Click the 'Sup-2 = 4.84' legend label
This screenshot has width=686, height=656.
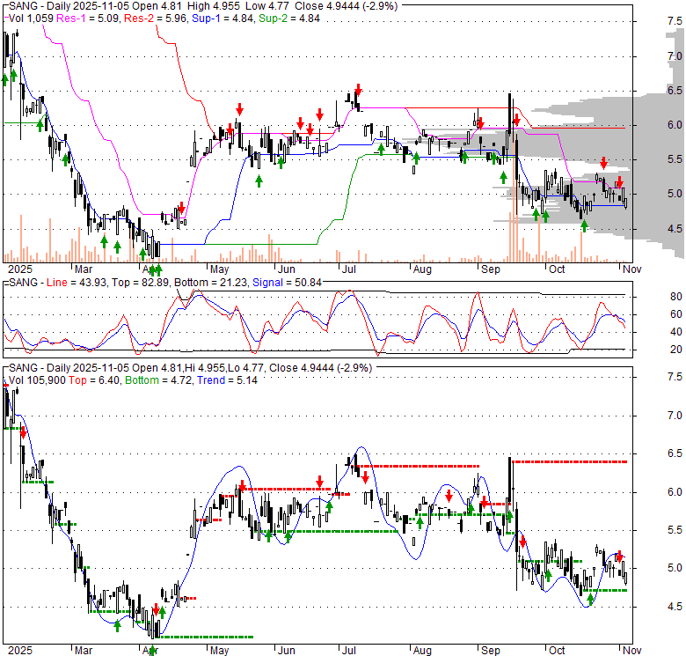[289, 18]
